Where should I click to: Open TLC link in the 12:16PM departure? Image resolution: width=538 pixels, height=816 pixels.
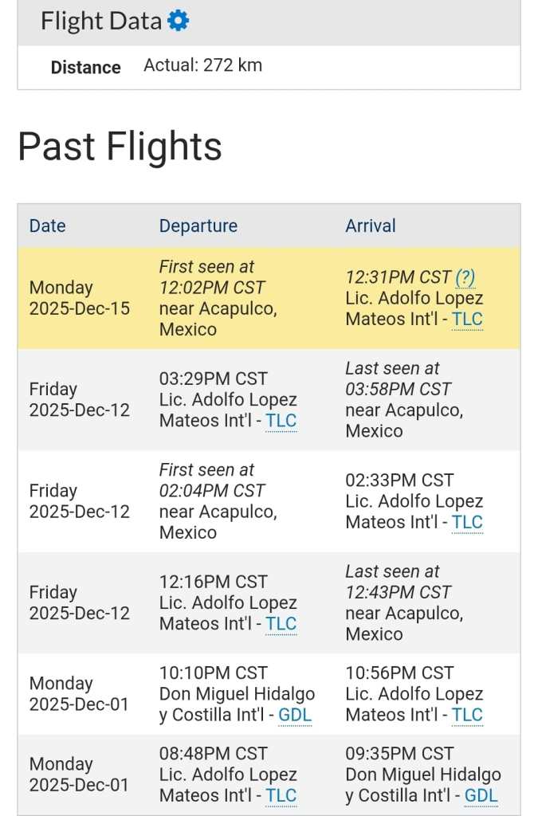281,624
